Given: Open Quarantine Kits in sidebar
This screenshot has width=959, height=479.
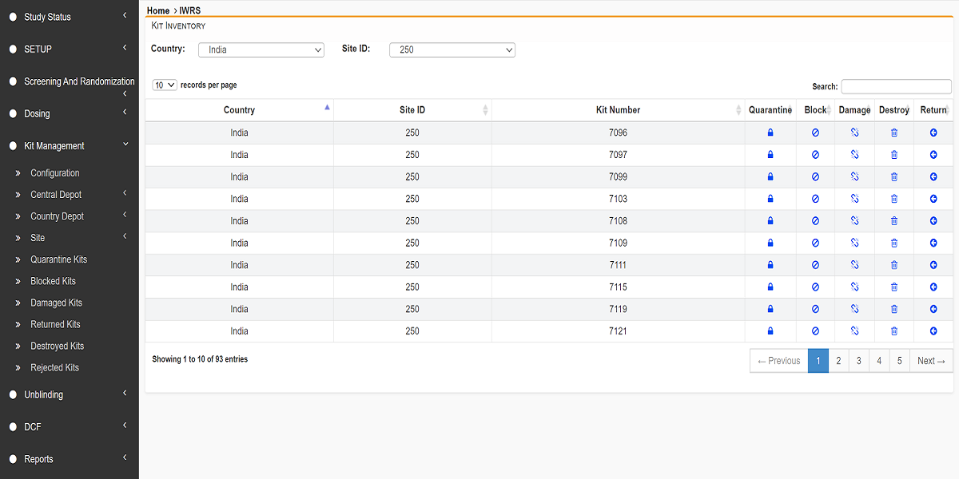Looking at the screenshot, I should 58,259.
